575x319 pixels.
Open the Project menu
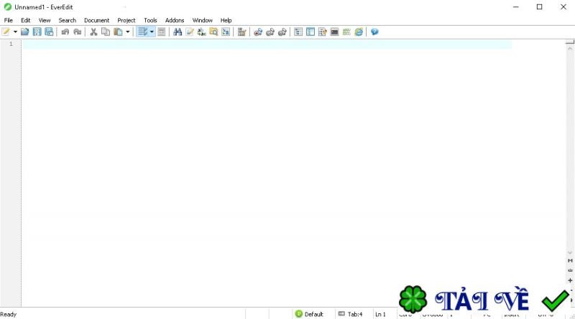(x=126, y=20)
